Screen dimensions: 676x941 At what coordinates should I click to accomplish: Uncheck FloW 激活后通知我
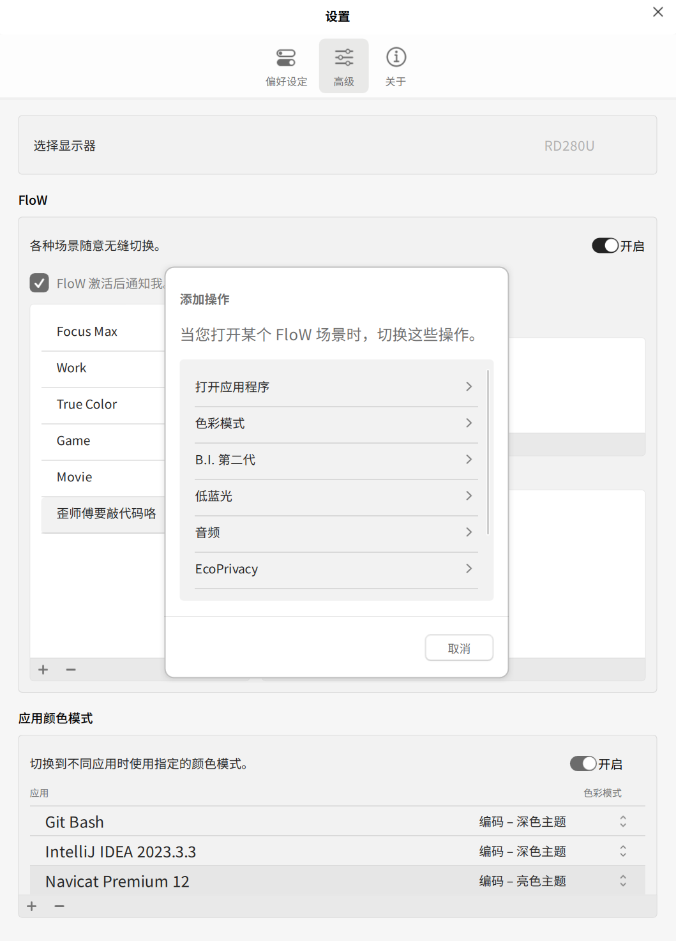[39, 283]
